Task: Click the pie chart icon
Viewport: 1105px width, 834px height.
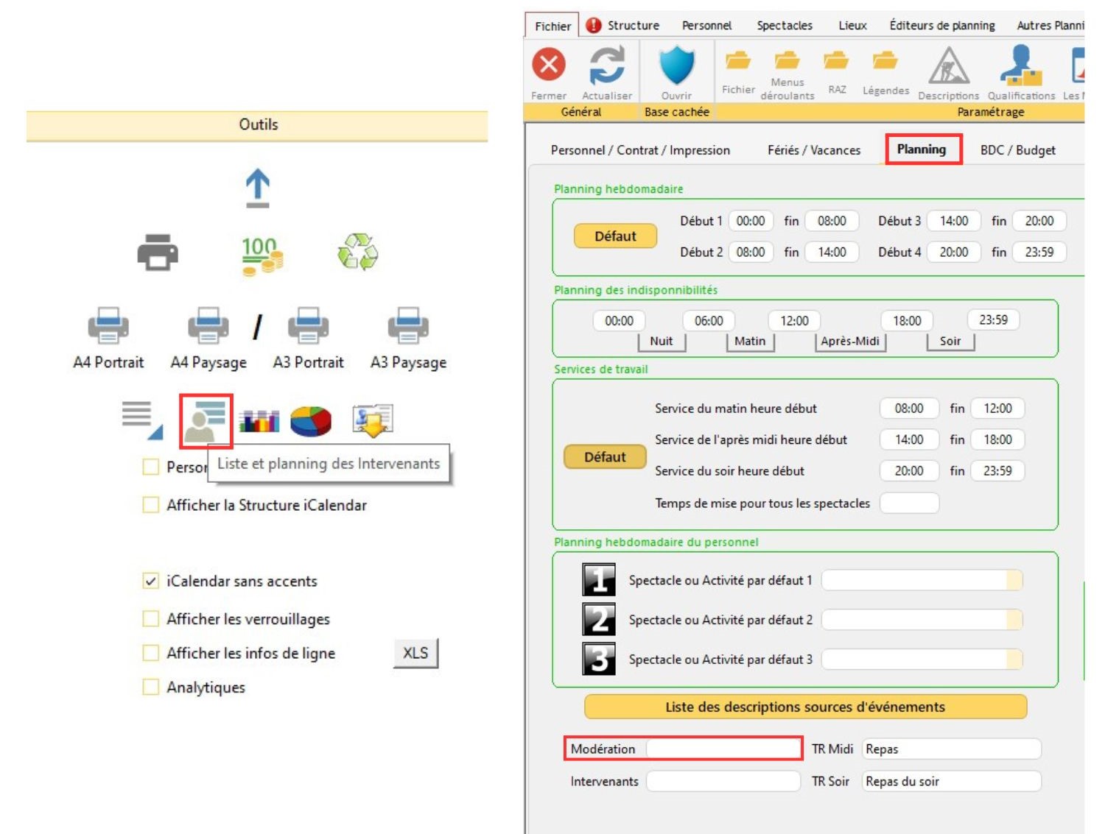Action: pos(311,421)
